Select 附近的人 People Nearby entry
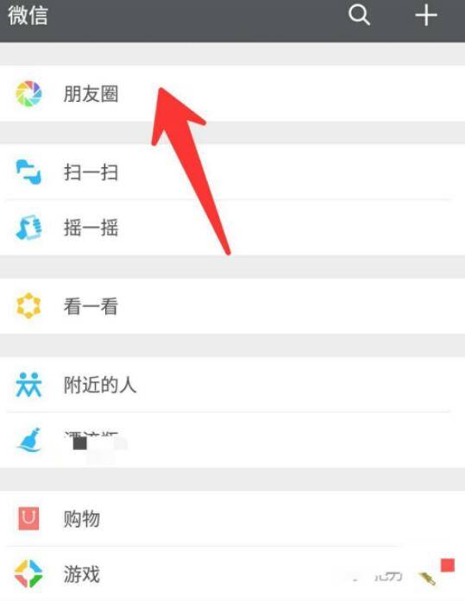The width and height of the screenshot is (465, 601). [x=232, y=385]
